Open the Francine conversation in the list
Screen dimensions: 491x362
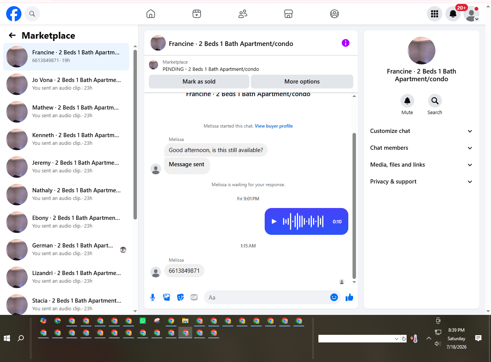pos(66,57)
